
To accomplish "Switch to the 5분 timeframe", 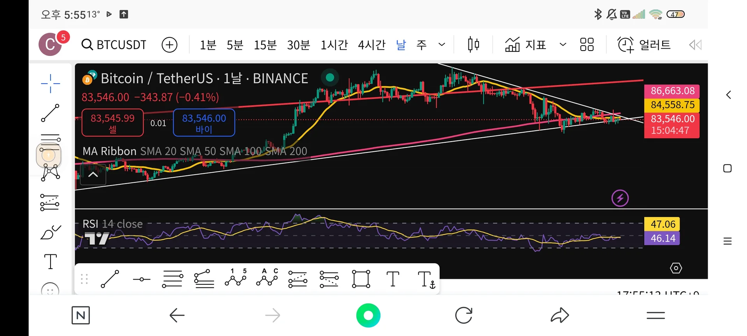I will [235, 45].
